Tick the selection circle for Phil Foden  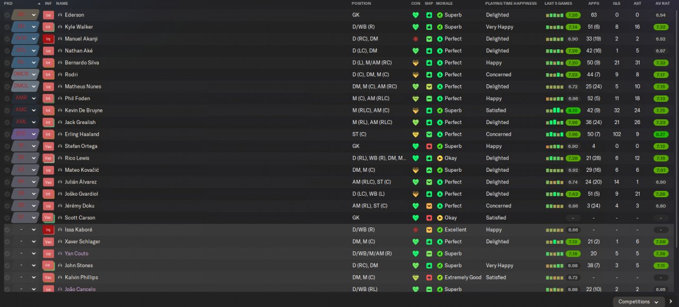click(7, 99)
